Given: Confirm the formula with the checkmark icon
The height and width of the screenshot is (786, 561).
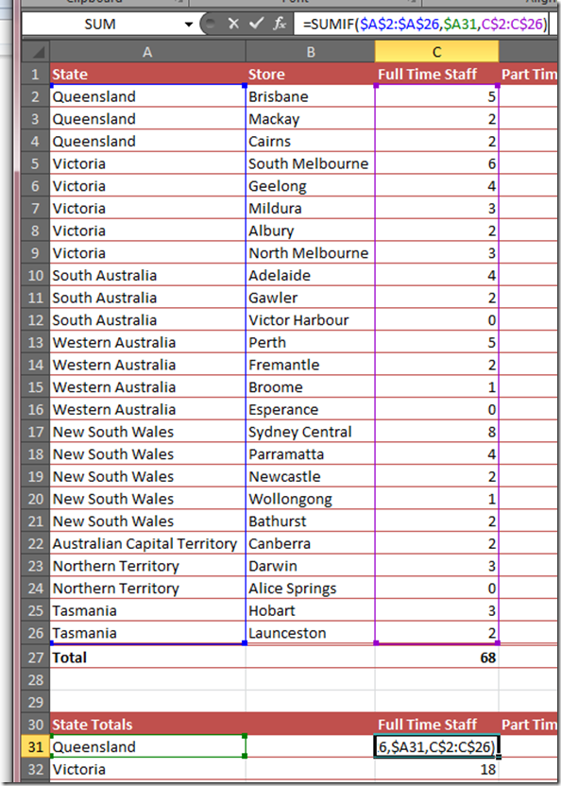Looking at the screenshot, I should [256, 23].
